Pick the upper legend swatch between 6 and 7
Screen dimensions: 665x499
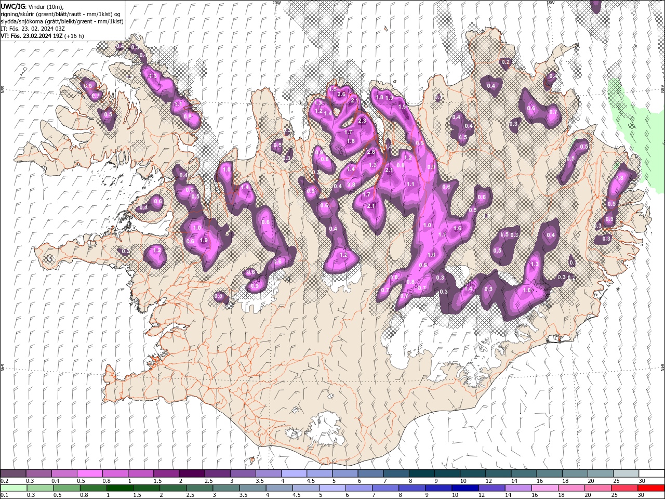point(370,474)
